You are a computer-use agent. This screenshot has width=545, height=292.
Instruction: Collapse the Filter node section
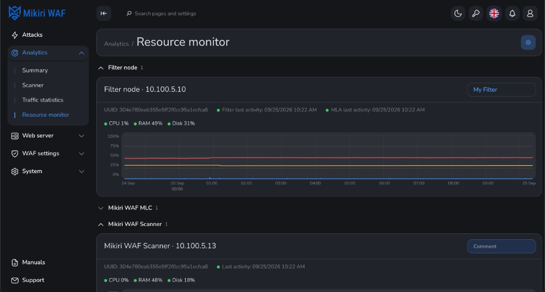pyautogui.click(x=101, y=68)
